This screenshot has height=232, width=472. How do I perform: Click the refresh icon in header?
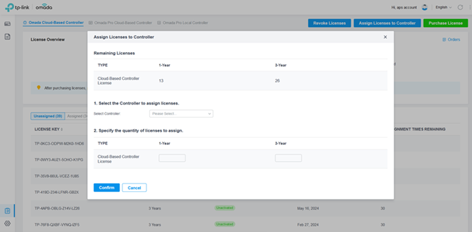coord(460,8)
